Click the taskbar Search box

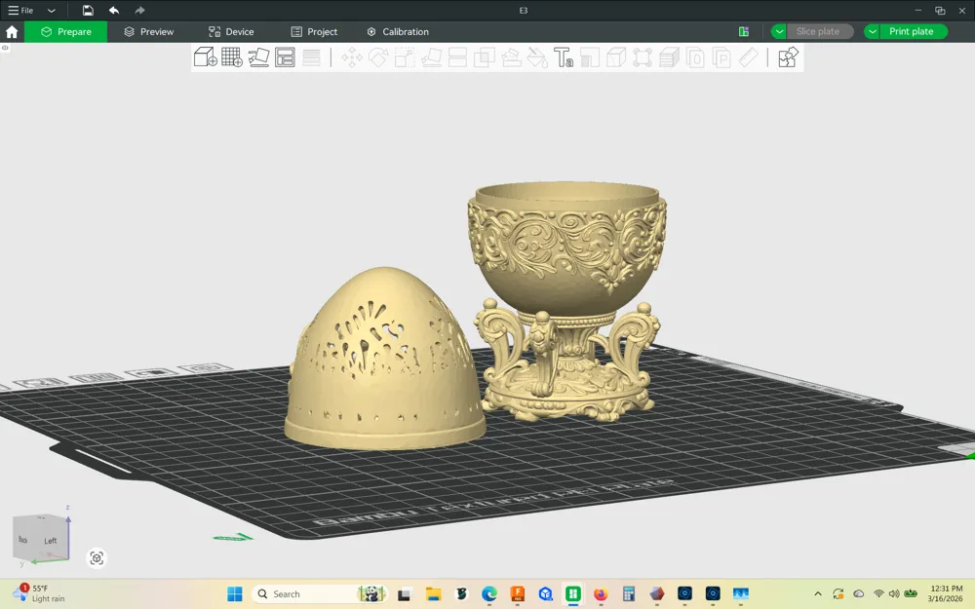pyautogui.click(x=320, y=594)
